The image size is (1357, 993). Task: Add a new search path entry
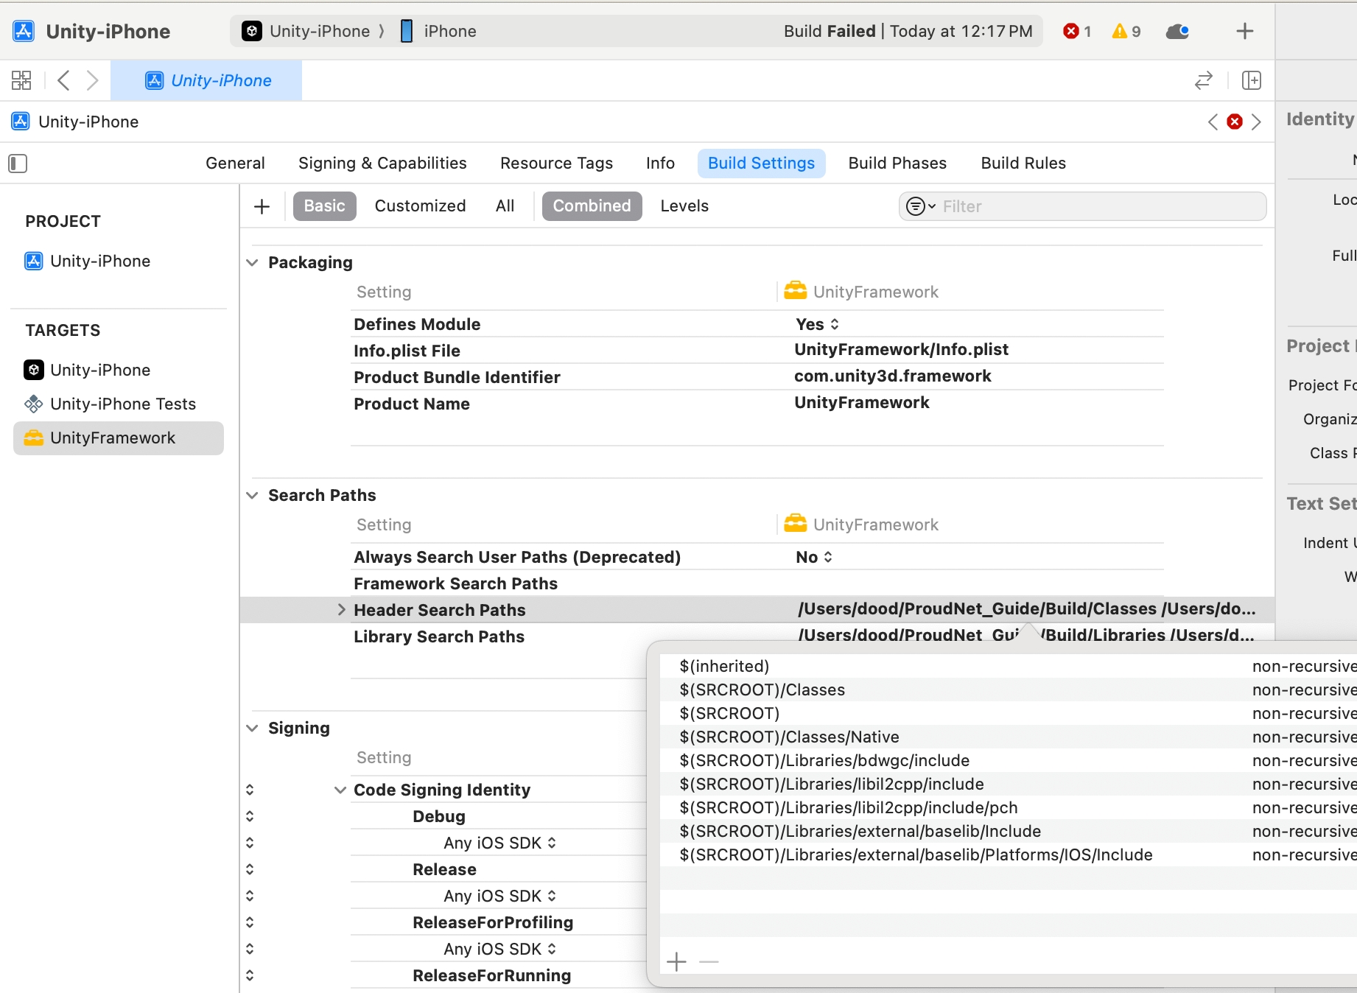point(676,961)
